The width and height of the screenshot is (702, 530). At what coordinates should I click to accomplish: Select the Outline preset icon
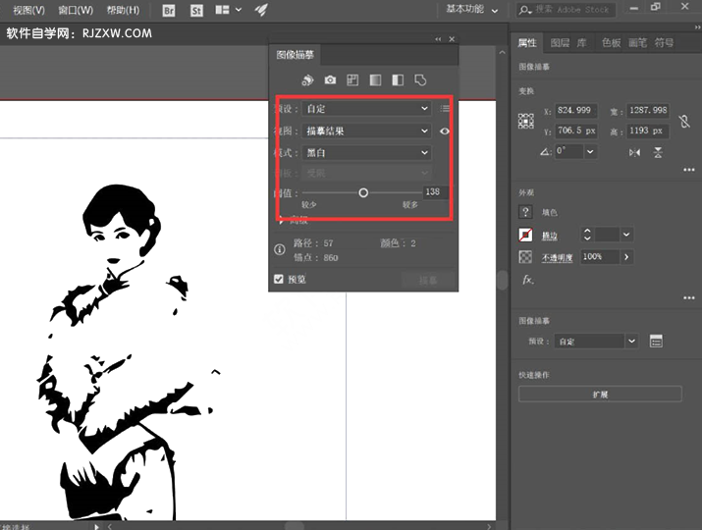420,80
